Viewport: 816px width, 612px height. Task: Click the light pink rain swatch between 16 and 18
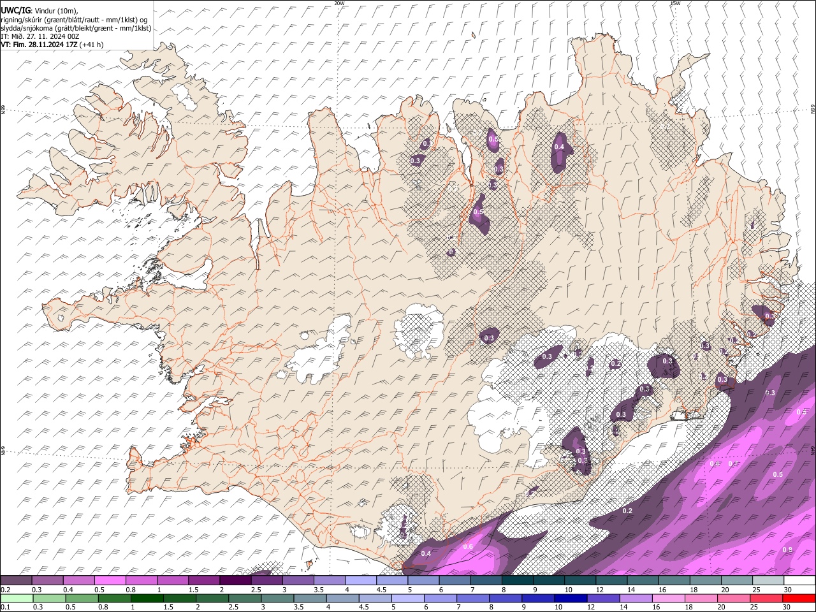click(667, 598)
